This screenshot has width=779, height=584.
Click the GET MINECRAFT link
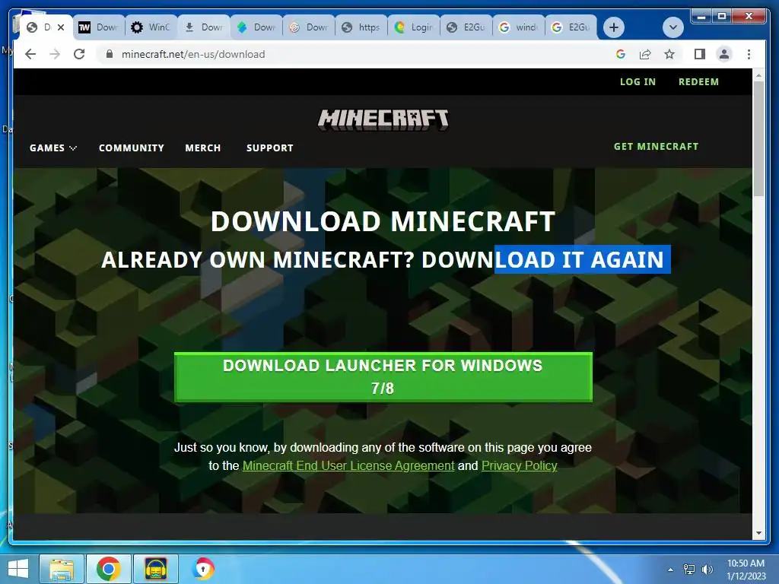(x=656, y=147)
